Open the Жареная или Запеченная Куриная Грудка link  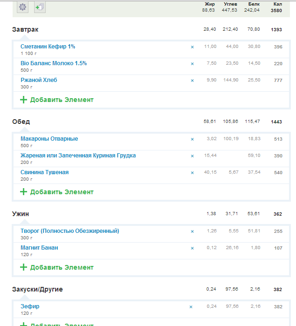(x=78, y=156)
